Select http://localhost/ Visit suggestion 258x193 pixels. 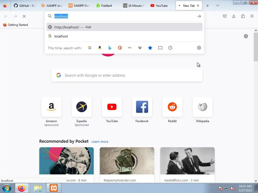(124, 27)
